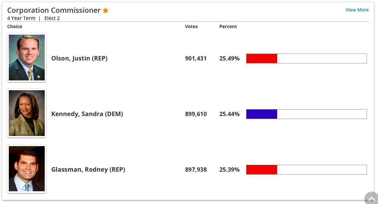Click the blue percent bar for Sandra Kennedy
This screenshot has height=204, width=378.
coord(261,114)
